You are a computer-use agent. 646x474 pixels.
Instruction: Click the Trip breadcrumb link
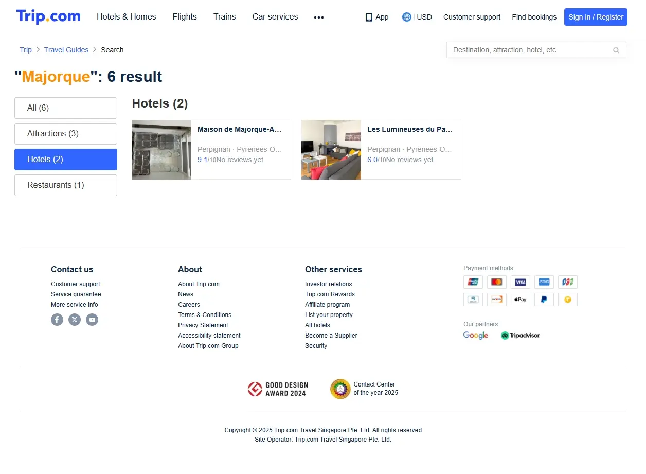26,50
